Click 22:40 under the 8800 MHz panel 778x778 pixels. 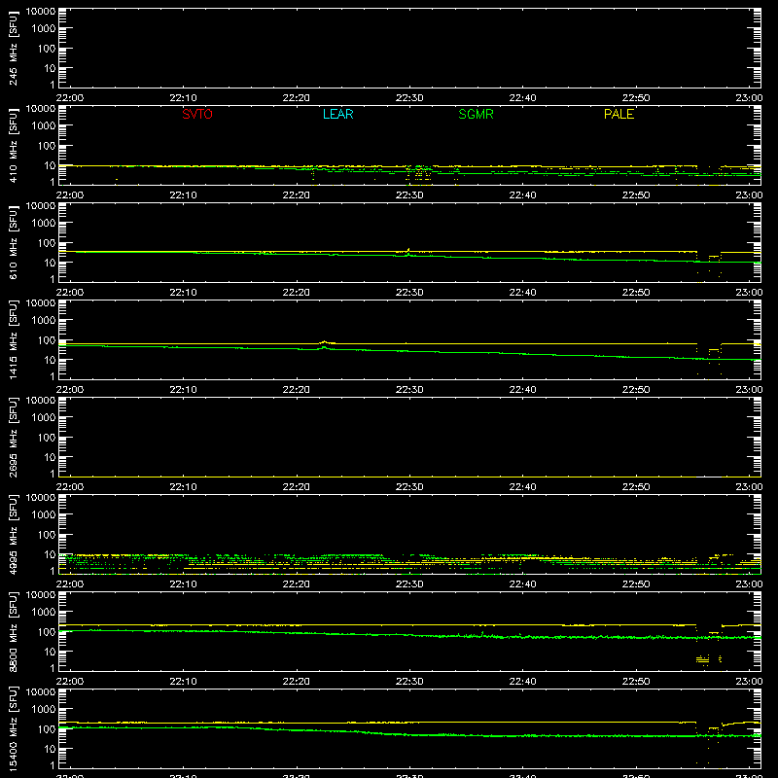(x=522, y=682)
